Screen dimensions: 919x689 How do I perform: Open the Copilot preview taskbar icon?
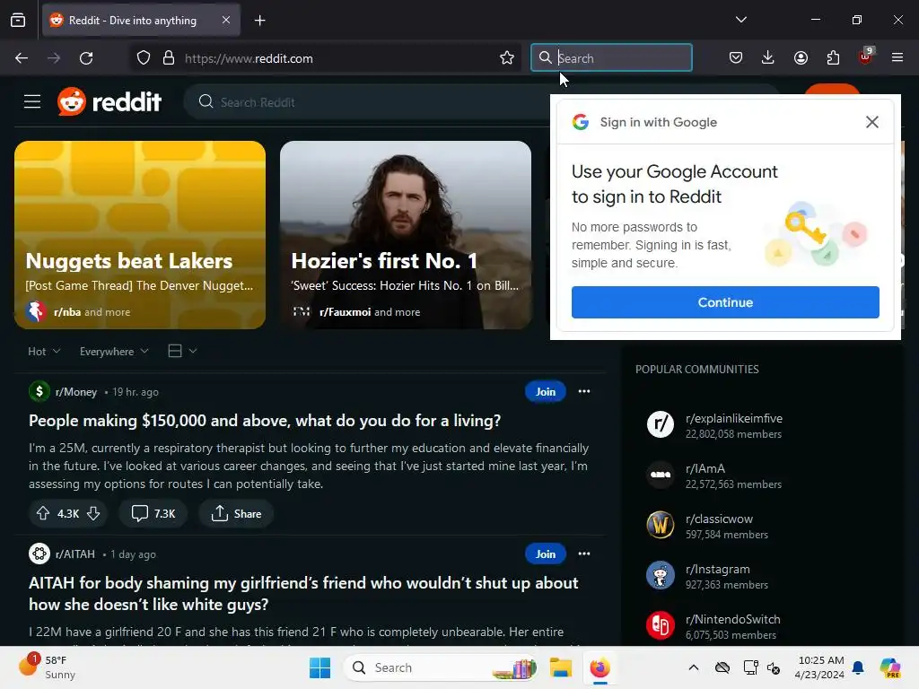coord(890,667)
